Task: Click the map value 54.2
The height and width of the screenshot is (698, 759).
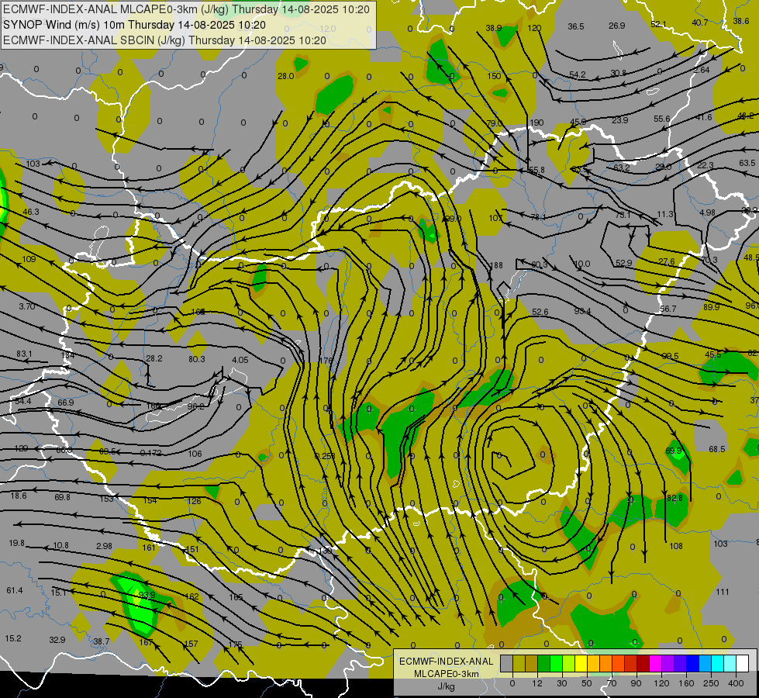Action: pos(577,74)
